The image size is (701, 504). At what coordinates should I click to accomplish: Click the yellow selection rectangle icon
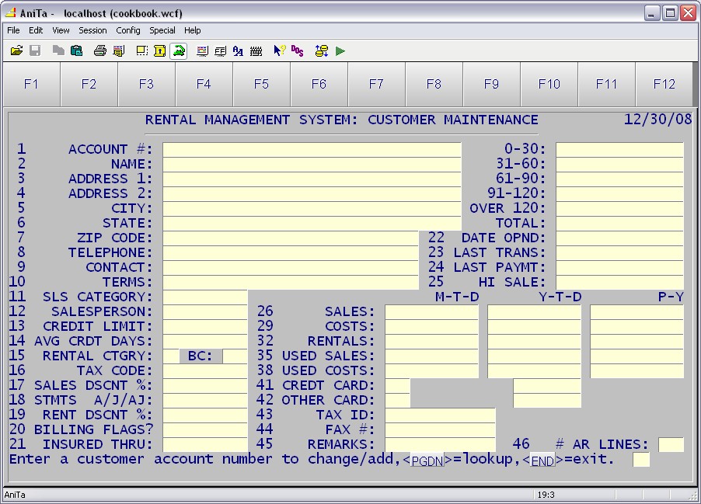click(141, 51)
